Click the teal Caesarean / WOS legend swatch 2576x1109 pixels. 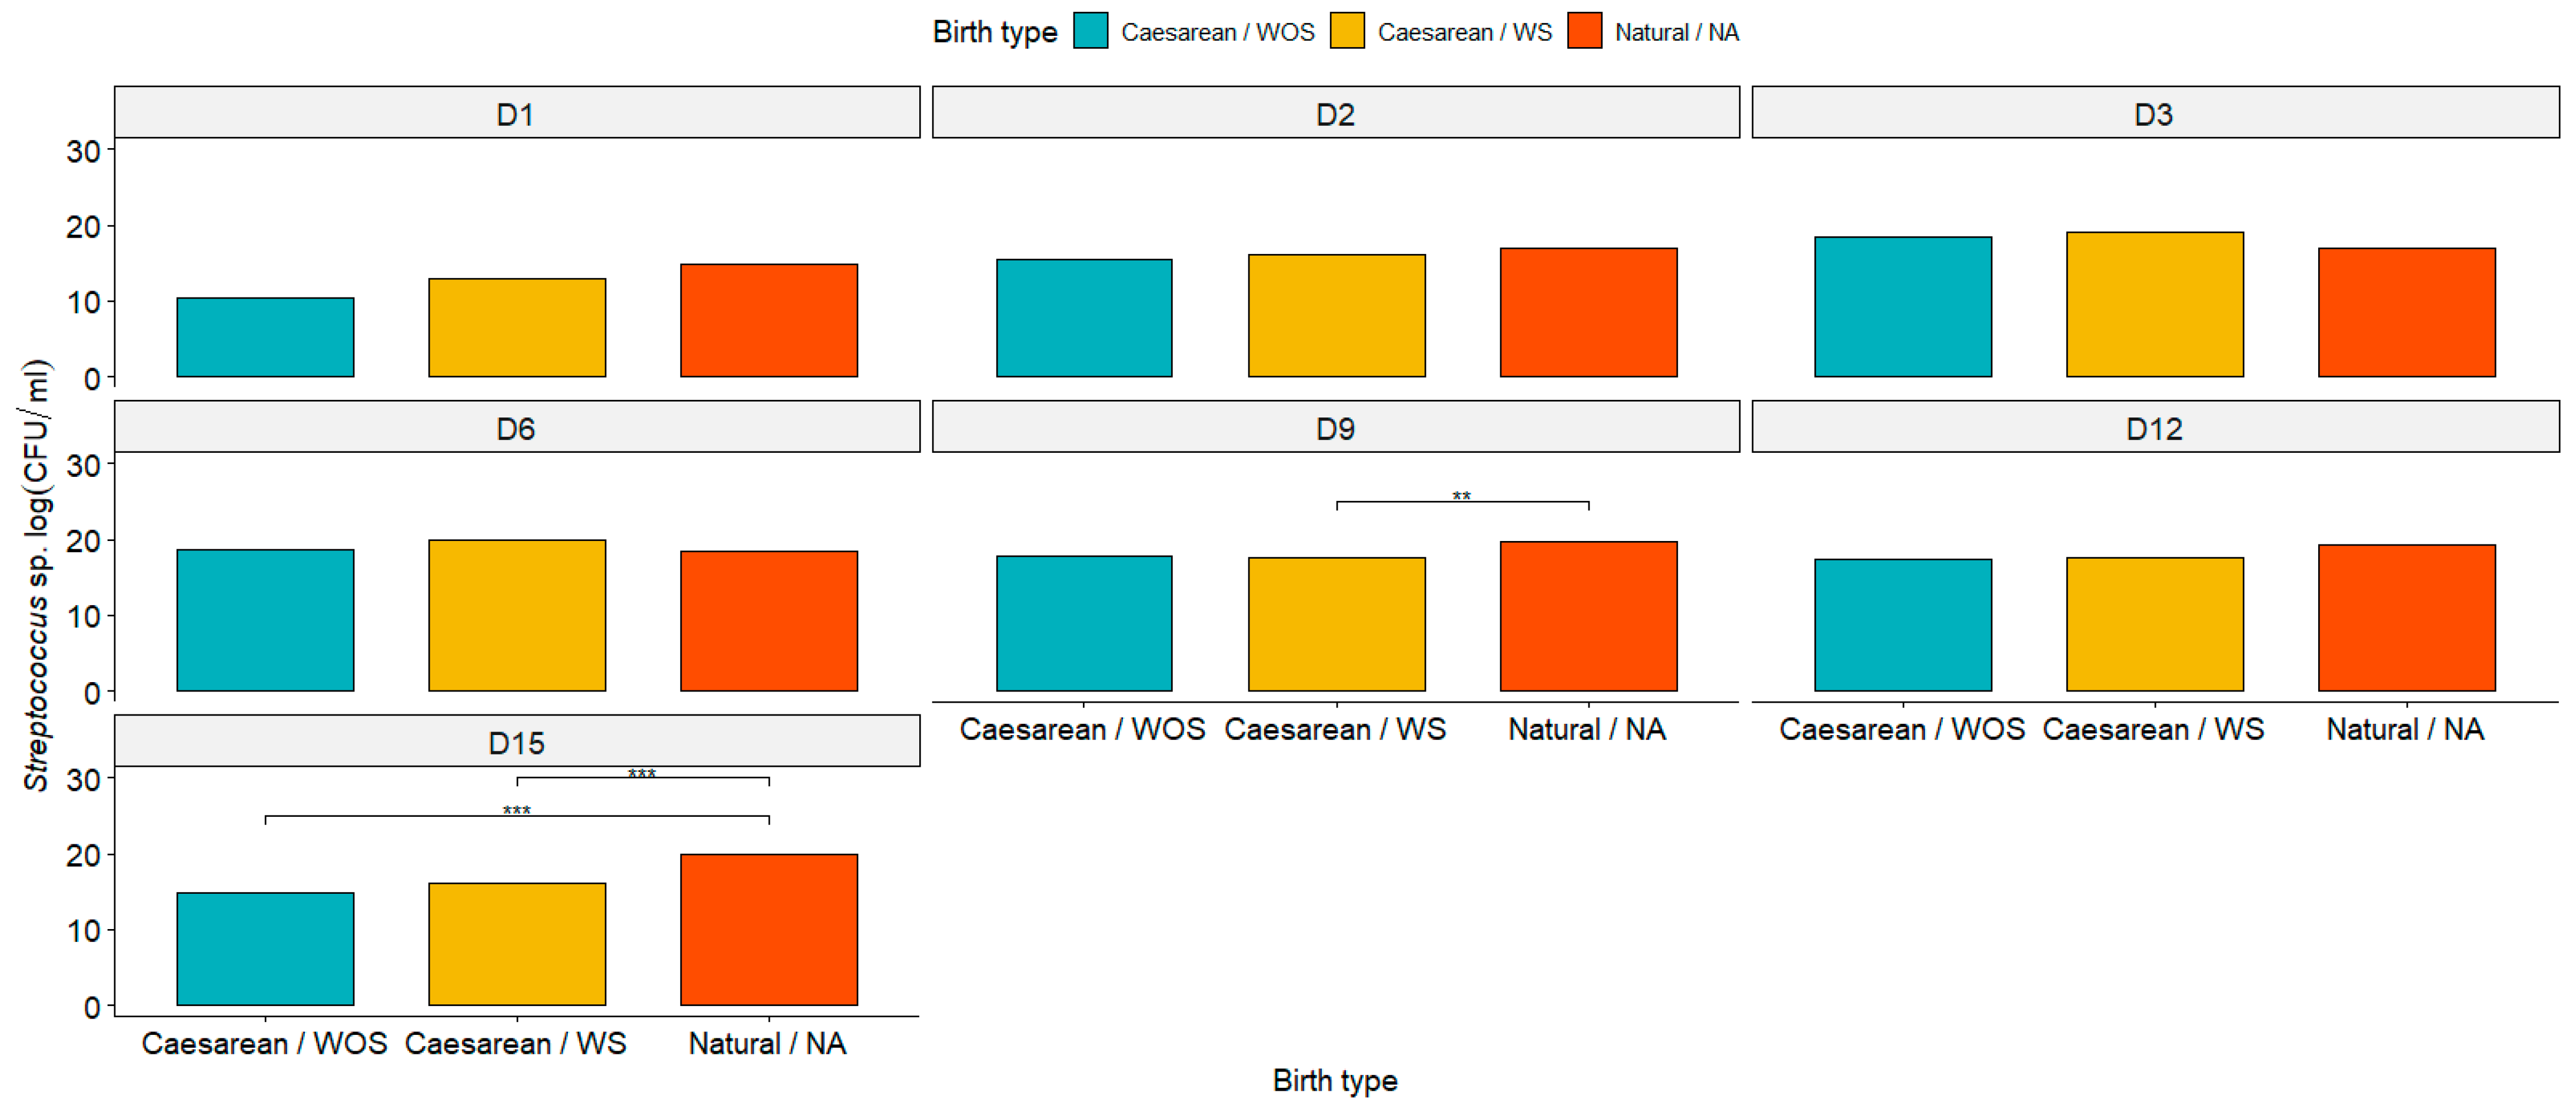point(1090,31)
